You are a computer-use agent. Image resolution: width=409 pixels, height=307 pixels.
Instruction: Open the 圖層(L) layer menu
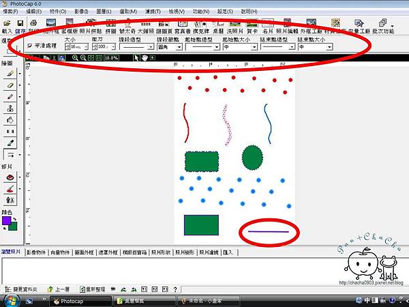coord(104,12)
